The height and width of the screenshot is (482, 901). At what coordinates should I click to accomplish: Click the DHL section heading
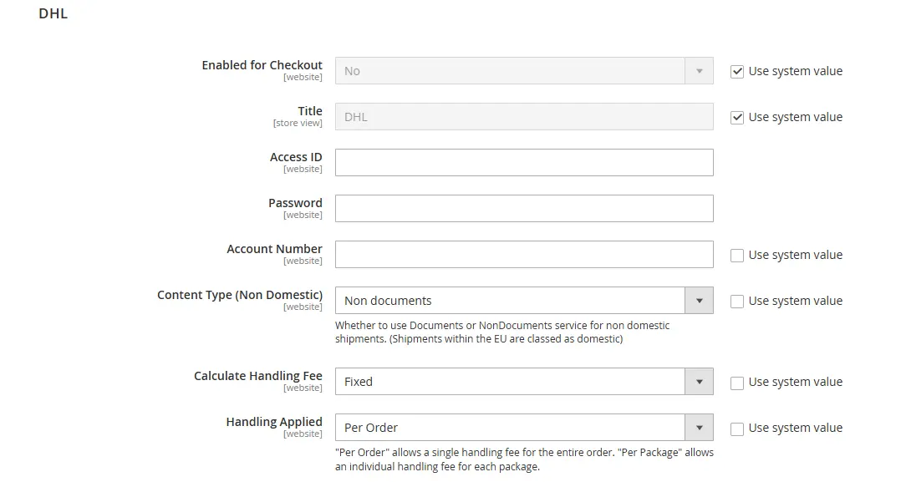point(53,13)
